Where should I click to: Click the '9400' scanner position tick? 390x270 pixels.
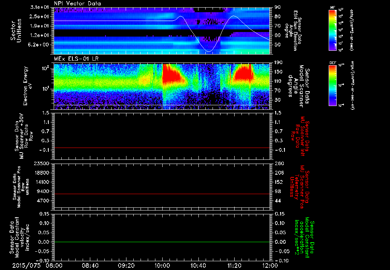[x=43, y=191]
